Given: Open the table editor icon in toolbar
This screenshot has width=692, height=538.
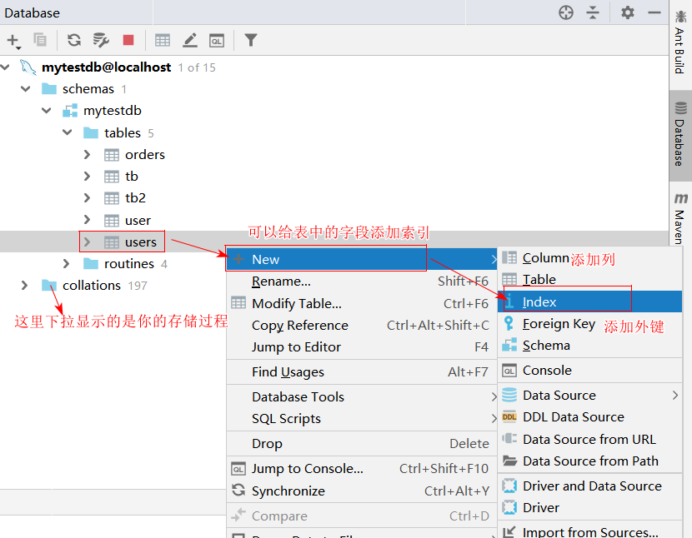Looking at the screenshot, I should tap(163, 41).
